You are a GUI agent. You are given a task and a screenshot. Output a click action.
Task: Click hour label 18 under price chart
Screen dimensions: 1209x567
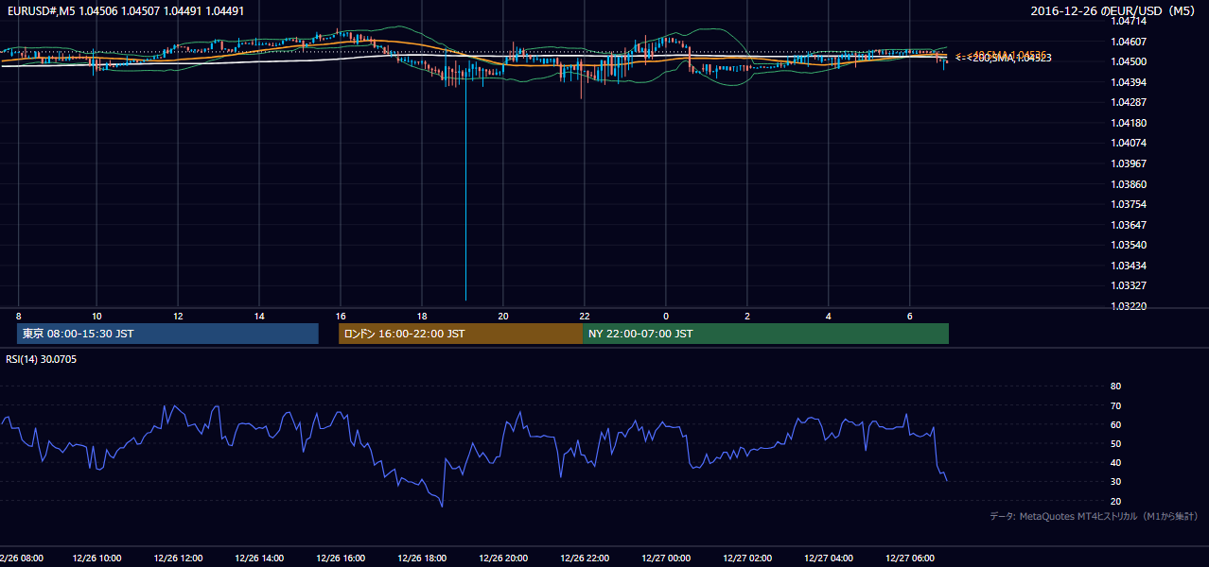pyautogui.click(x=422, y=315)
